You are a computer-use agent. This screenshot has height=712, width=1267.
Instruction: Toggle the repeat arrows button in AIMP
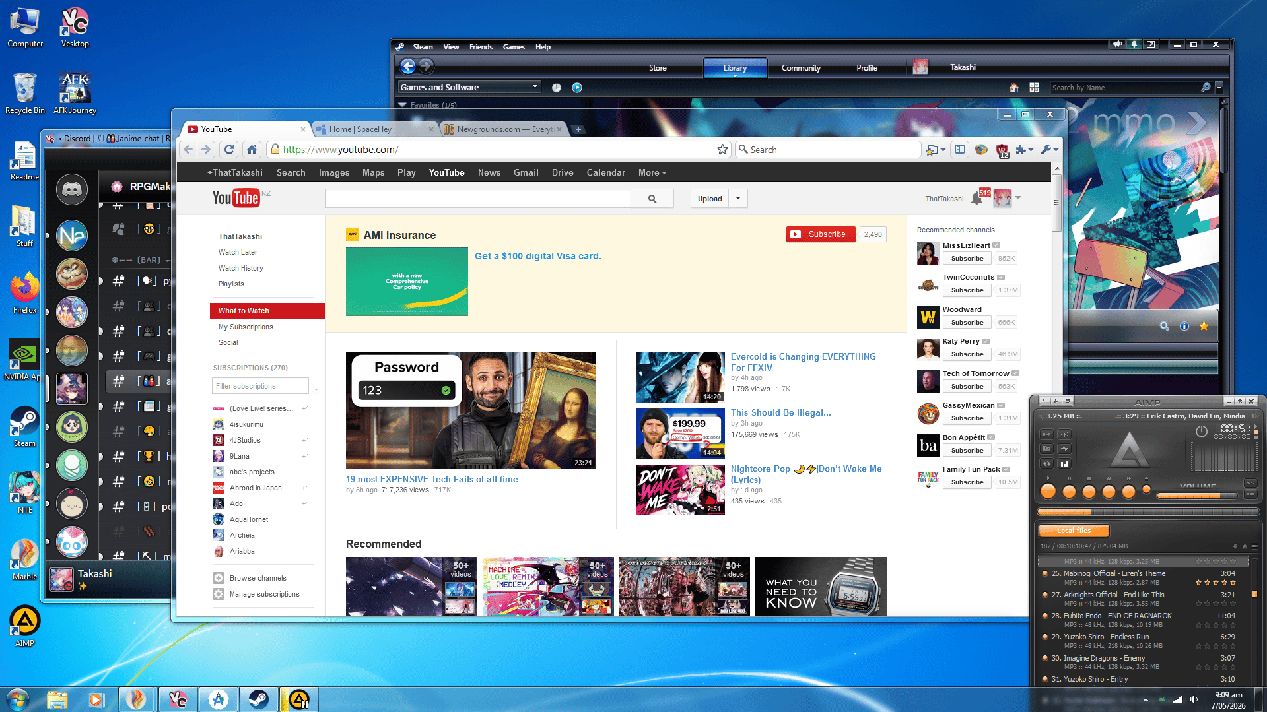pyautogui.click(x=1047, y=464)
